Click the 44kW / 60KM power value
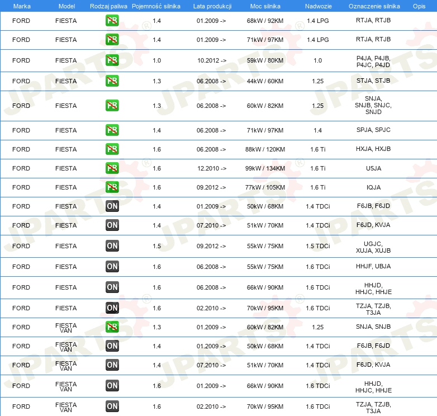The image size is (437, 416). tap(265, 81)
